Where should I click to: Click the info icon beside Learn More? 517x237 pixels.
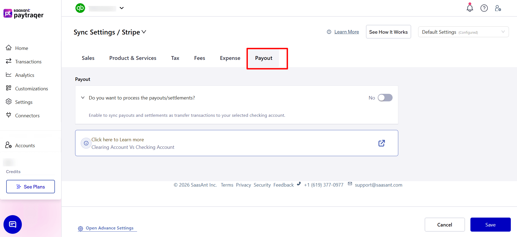[329, 32]
